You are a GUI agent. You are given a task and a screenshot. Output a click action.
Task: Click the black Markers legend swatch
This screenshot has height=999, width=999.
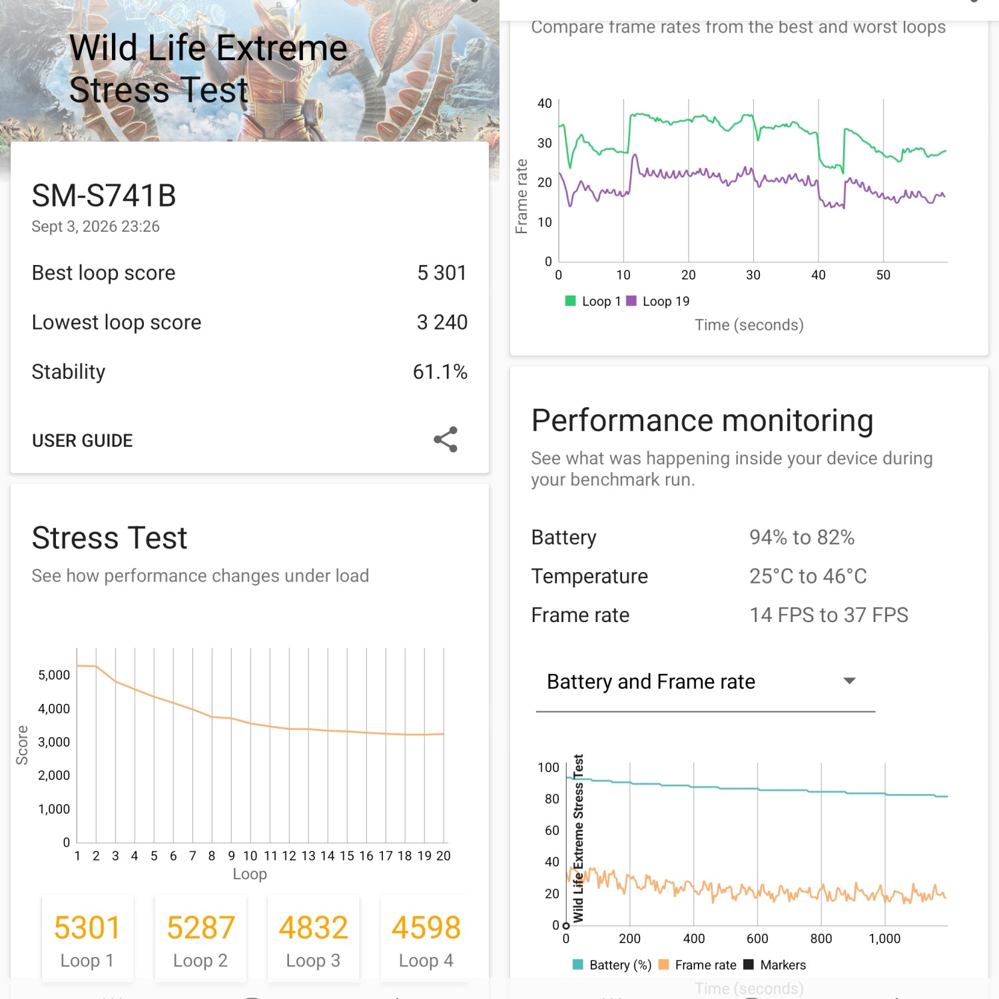point(749,964)
